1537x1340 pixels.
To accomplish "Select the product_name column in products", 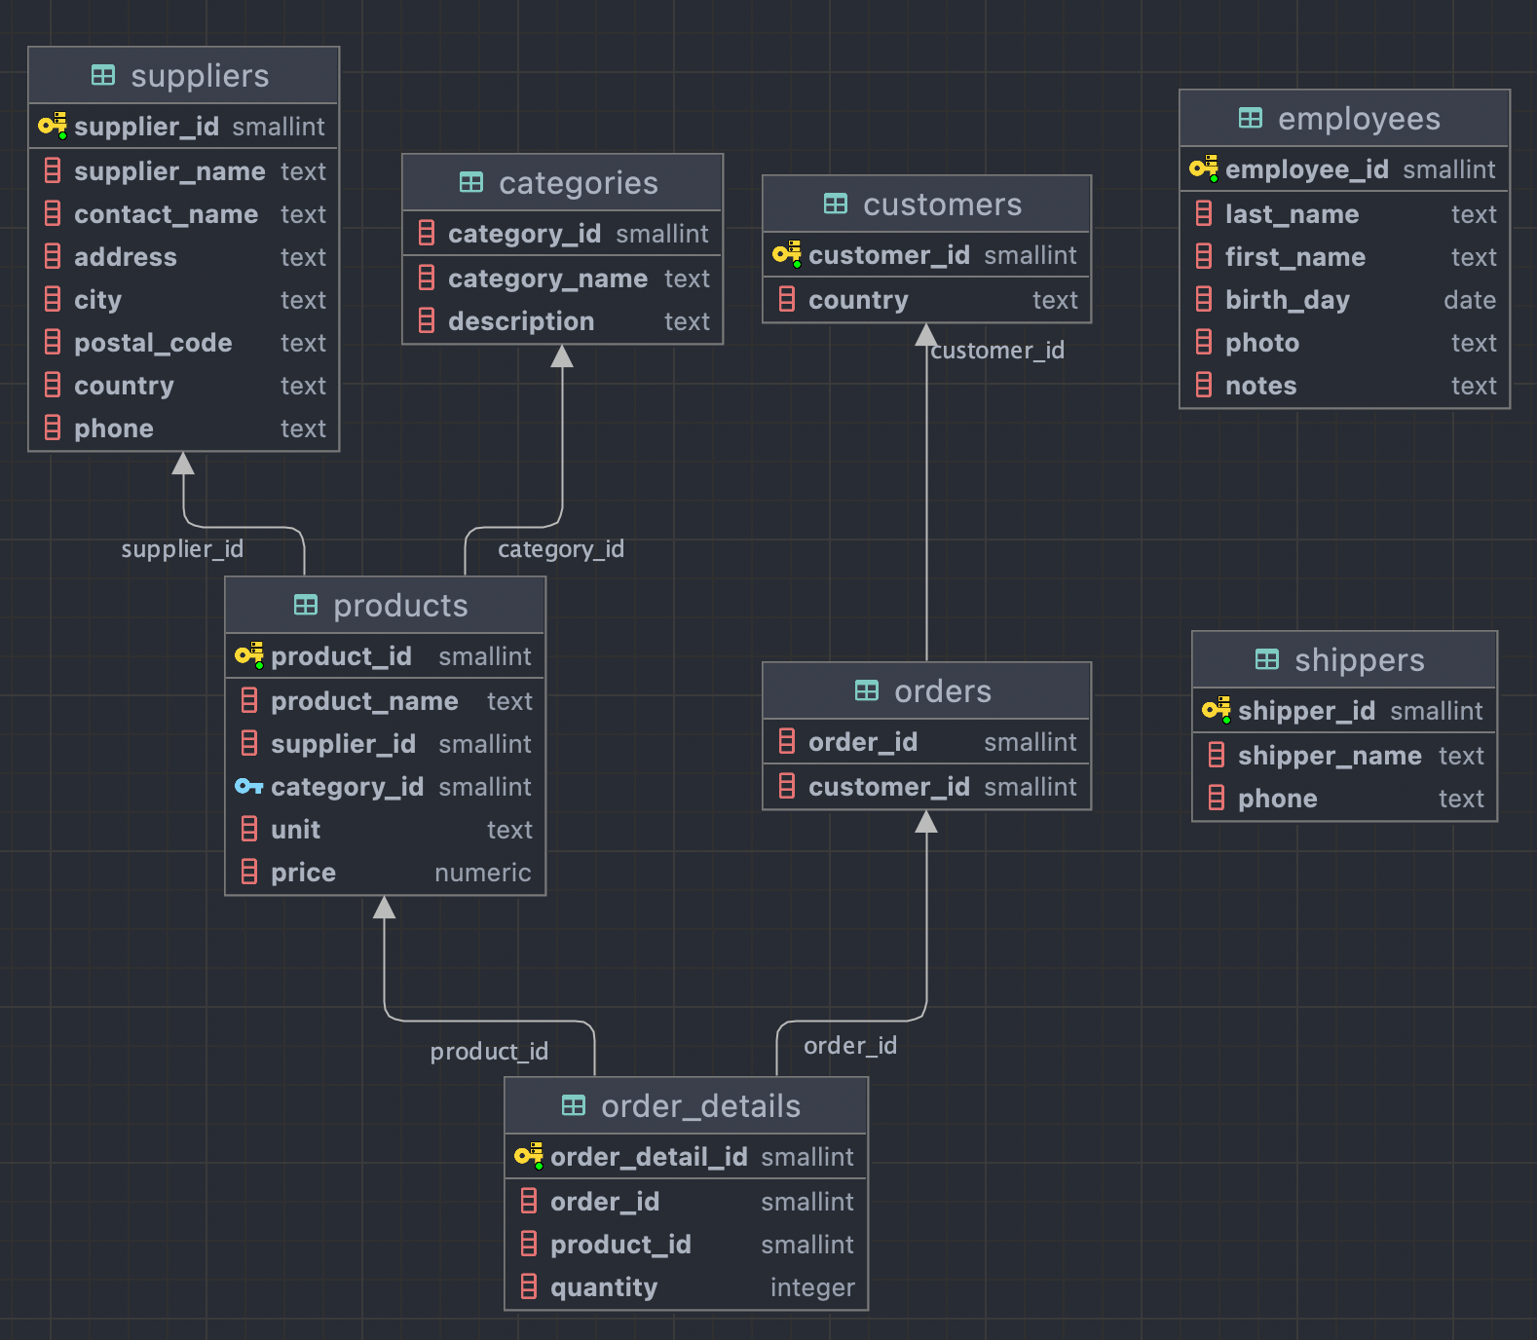I will tap(386, 701).
